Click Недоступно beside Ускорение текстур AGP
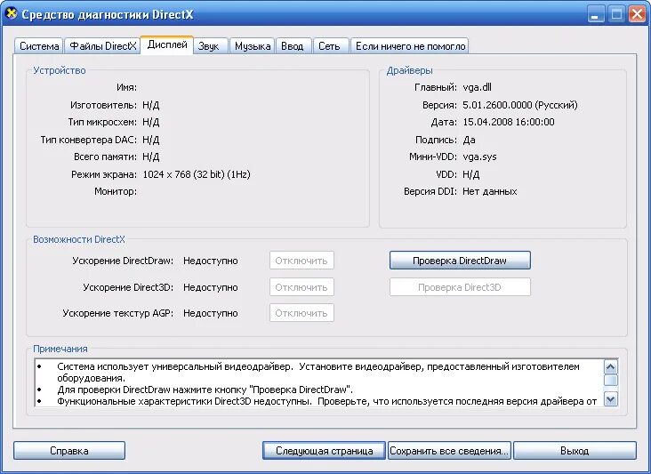651x474 pixels. coord(211,313)
